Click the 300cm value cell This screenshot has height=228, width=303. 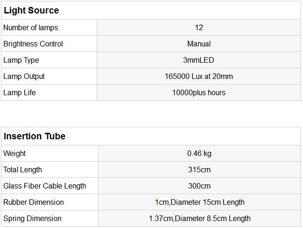(x=199, y=186)
